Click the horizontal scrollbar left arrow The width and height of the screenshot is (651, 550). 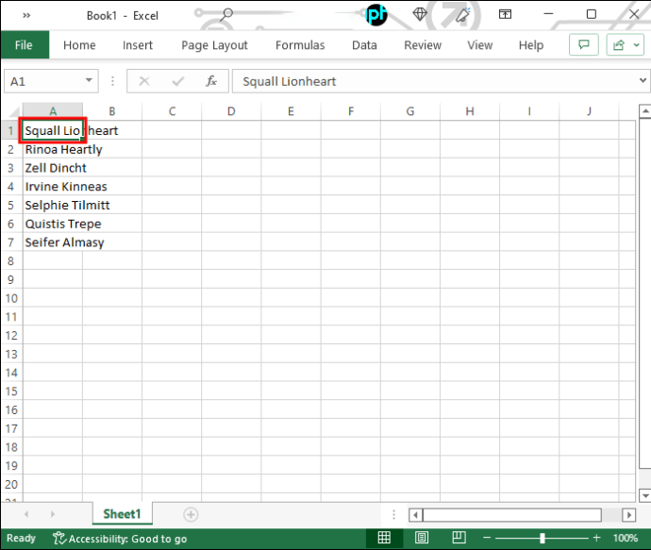click(415, 515)
